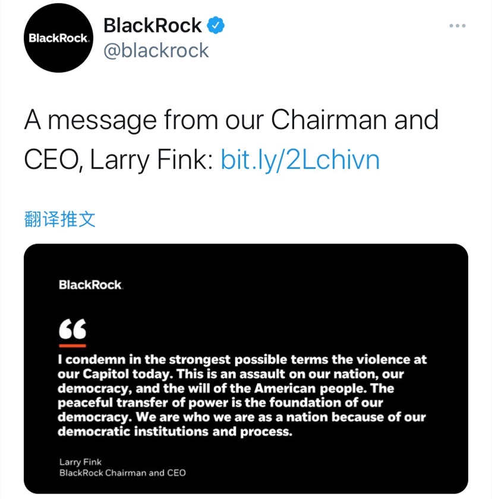Click the orange accent bar under quote mark
Viewport: 492px width, 499px height.
[x=72, y=345]
